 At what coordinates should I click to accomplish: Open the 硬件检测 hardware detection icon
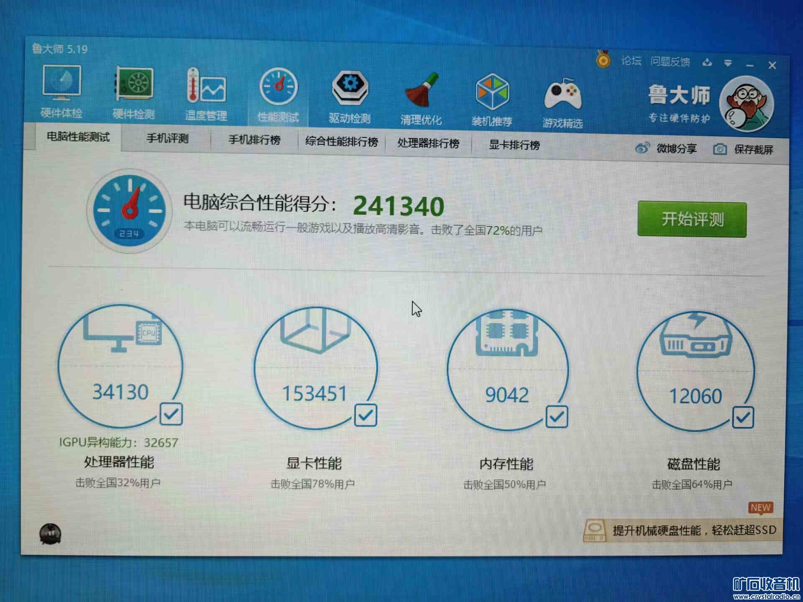coord(134,92)
